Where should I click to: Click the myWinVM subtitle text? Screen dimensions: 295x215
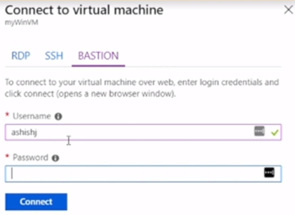click(x=21, y=22)
